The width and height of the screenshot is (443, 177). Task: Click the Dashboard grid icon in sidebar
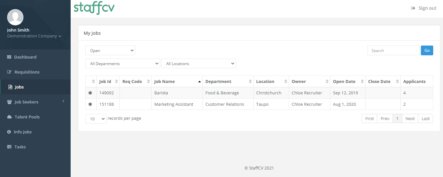(x=9, y=57)
